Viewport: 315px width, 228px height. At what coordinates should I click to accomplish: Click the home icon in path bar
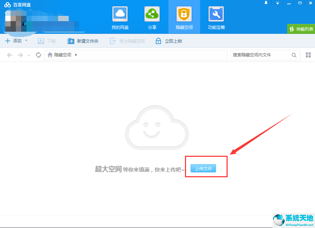click(x=50, y=55)
